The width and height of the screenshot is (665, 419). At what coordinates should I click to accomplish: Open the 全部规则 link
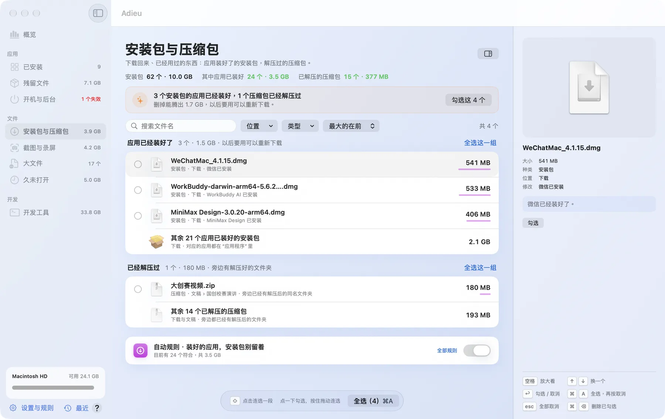(447, 351)
